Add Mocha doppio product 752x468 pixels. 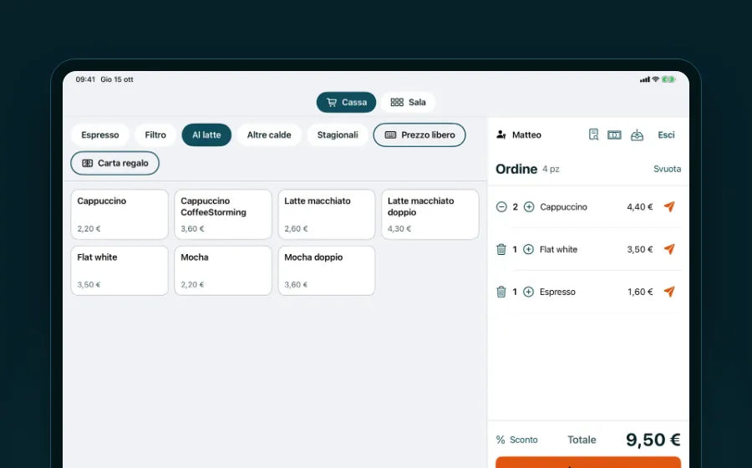[327, 271]
